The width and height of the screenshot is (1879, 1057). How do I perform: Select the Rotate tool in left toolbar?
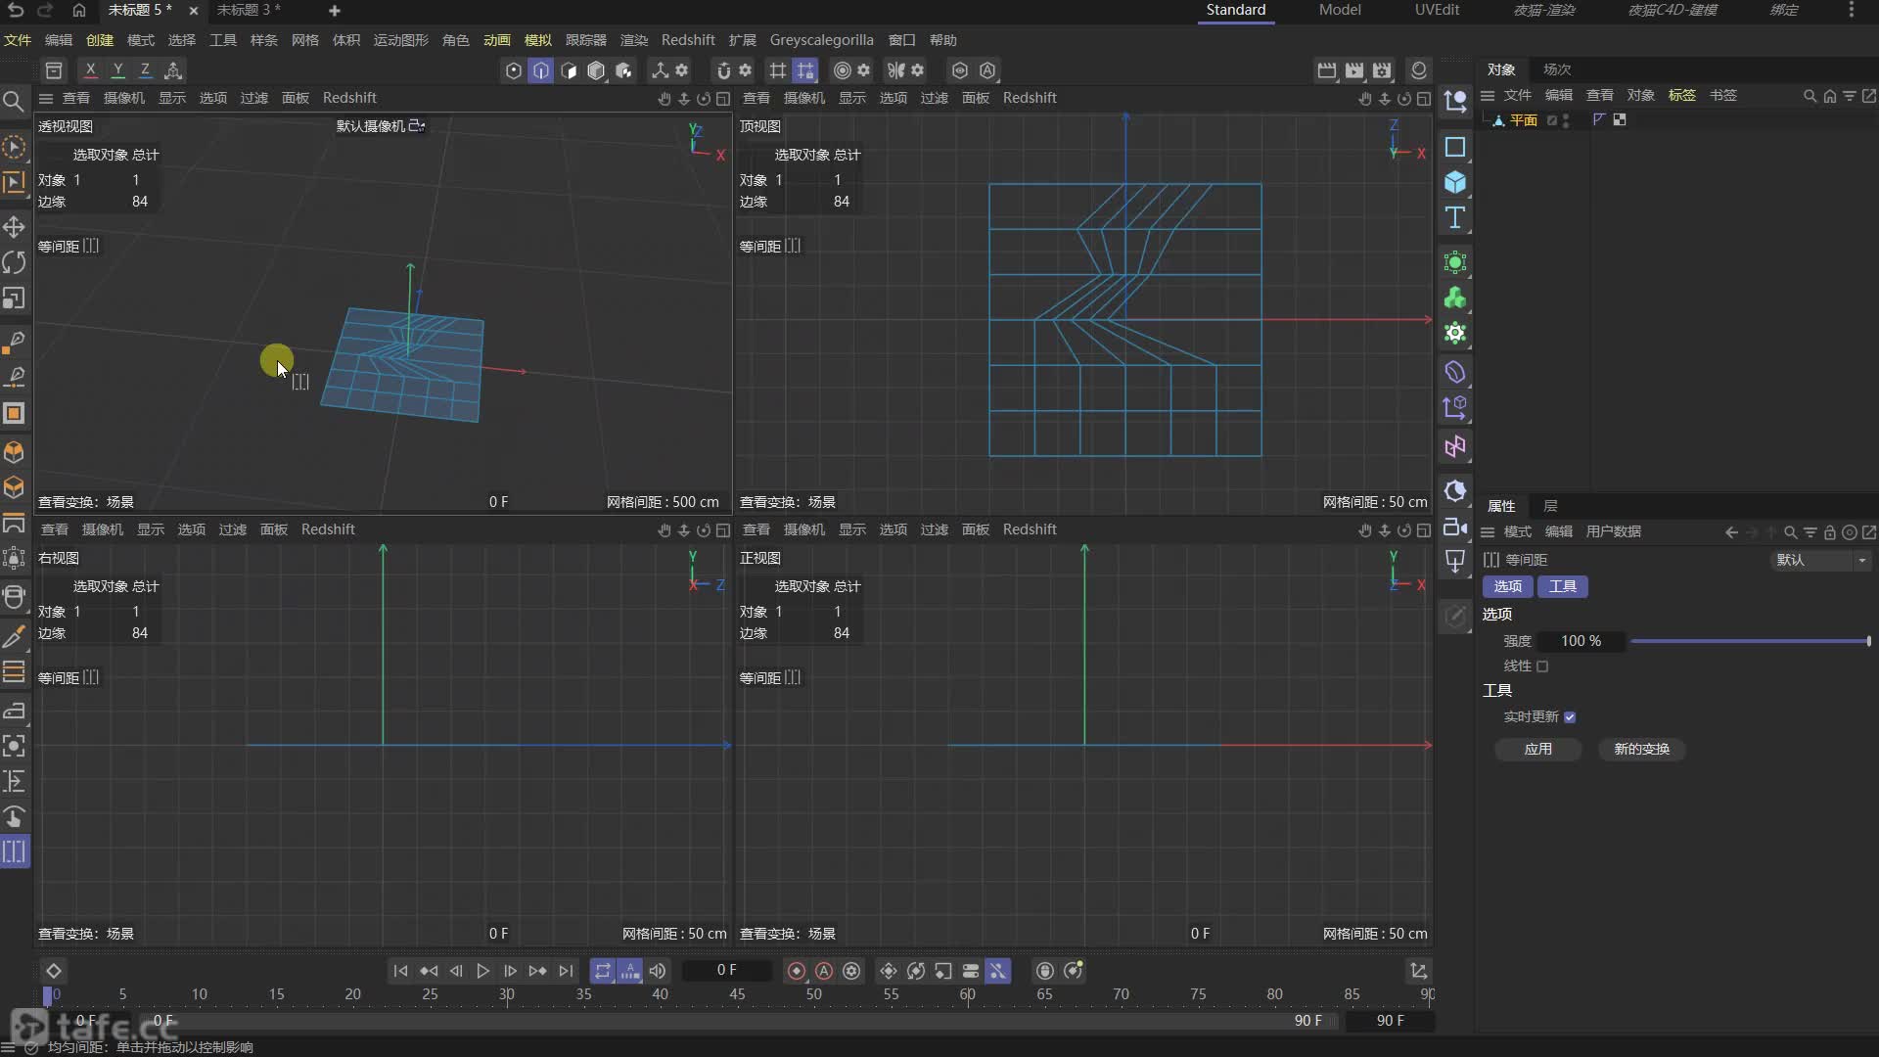[x=14, y=262]
